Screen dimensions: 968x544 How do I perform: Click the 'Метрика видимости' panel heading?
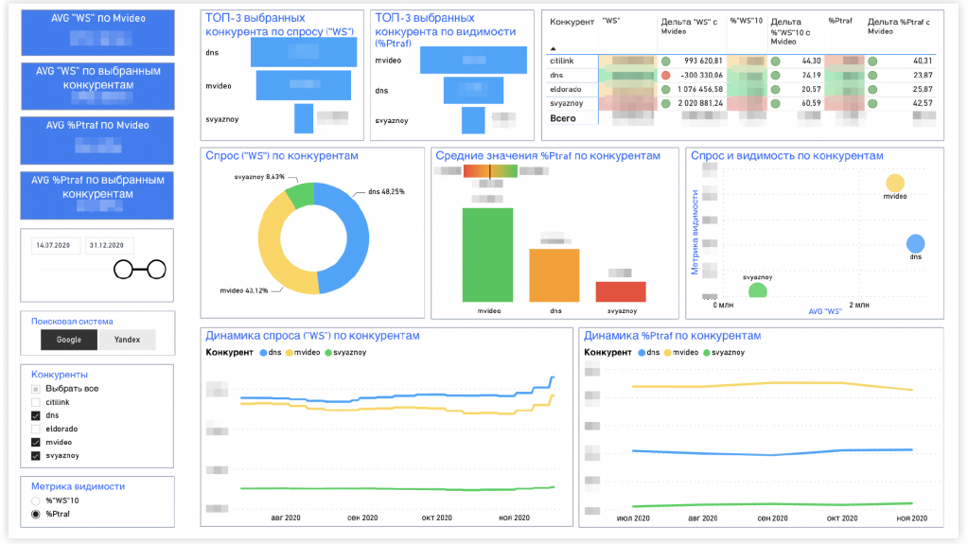(x=78, y=486)
